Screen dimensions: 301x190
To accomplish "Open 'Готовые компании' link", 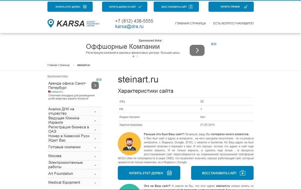I will pos(64,147).
